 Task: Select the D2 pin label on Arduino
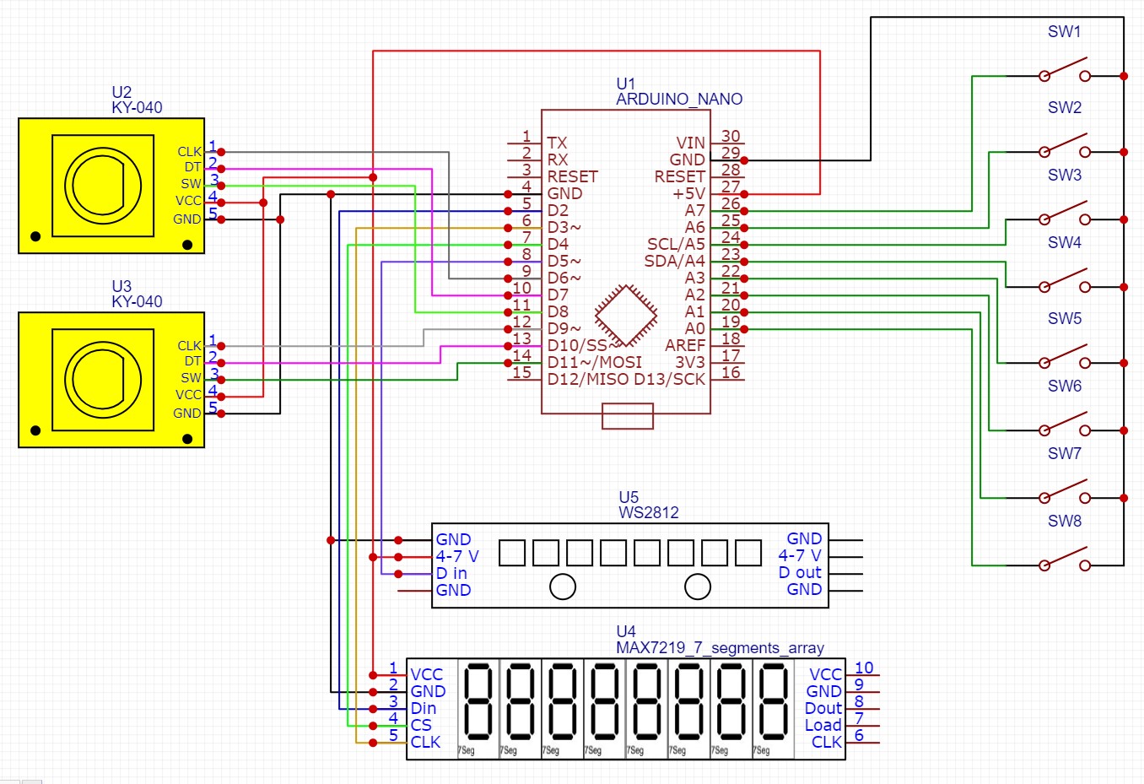point(558,211)
